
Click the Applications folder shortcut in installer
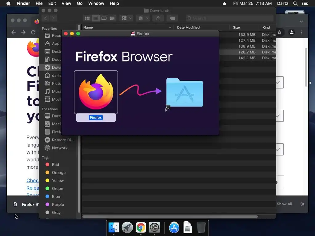[185, 92]
